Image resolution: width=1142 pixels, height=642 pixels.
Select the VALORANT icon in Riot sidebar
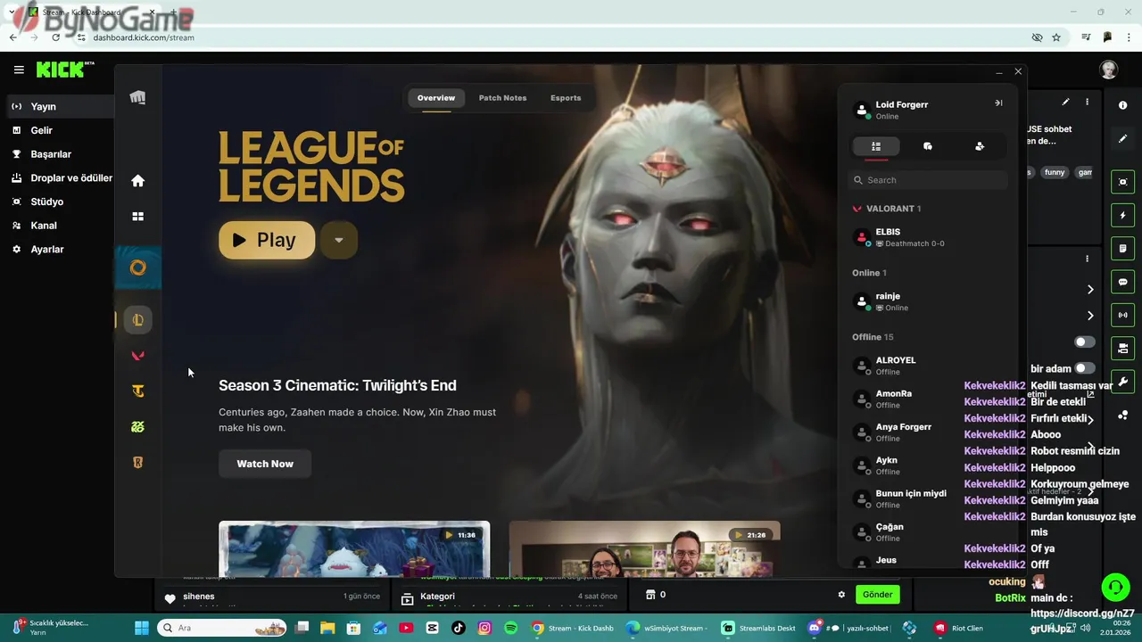coord(137,356)
